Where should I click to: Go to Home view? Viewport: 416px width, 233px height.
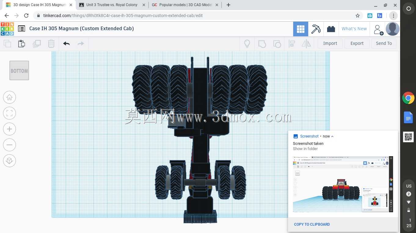[x=9, y=97]
